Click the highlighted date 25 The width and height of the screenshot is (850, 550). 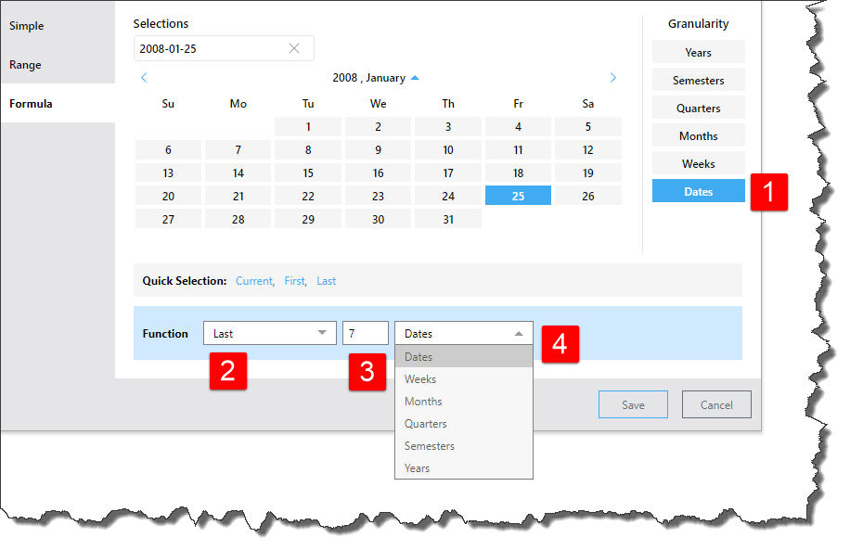point(518,196)
